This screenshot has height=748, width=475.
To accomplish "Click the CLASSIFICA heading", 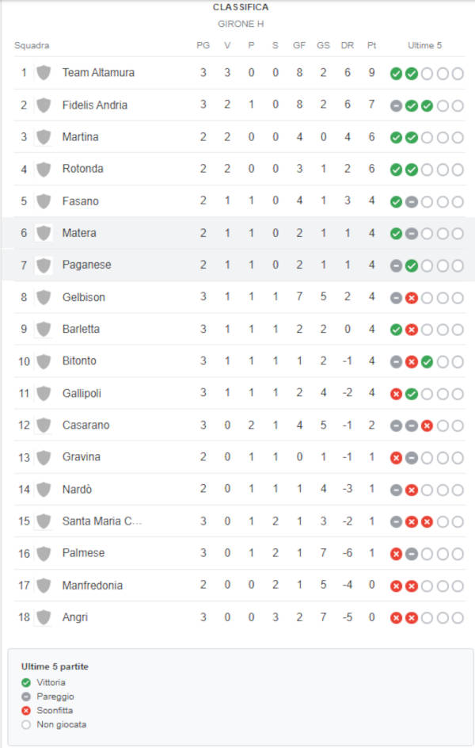I will pos(241,7).
